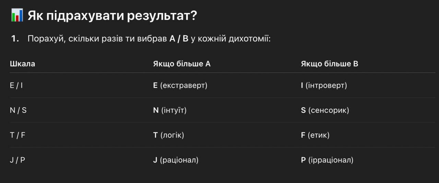Screen dimensions: 439x183
Task: Click the "Якщо більше A" column header
Action: (x=182, y=64)
